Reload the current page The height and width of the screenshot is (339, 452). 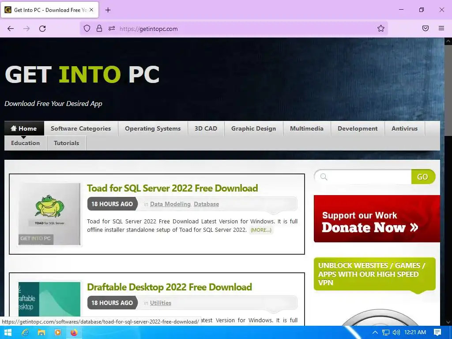(42, 29)
